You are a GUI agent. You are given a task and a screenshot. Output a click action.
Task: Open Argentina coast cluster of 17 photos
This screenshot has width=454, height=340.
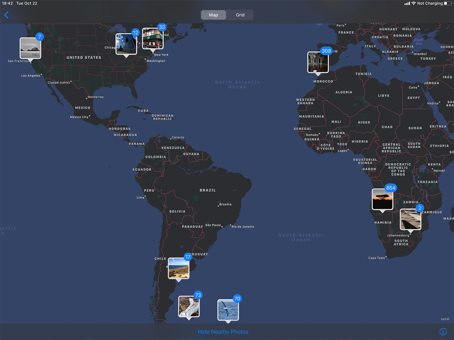click(178, 268)
